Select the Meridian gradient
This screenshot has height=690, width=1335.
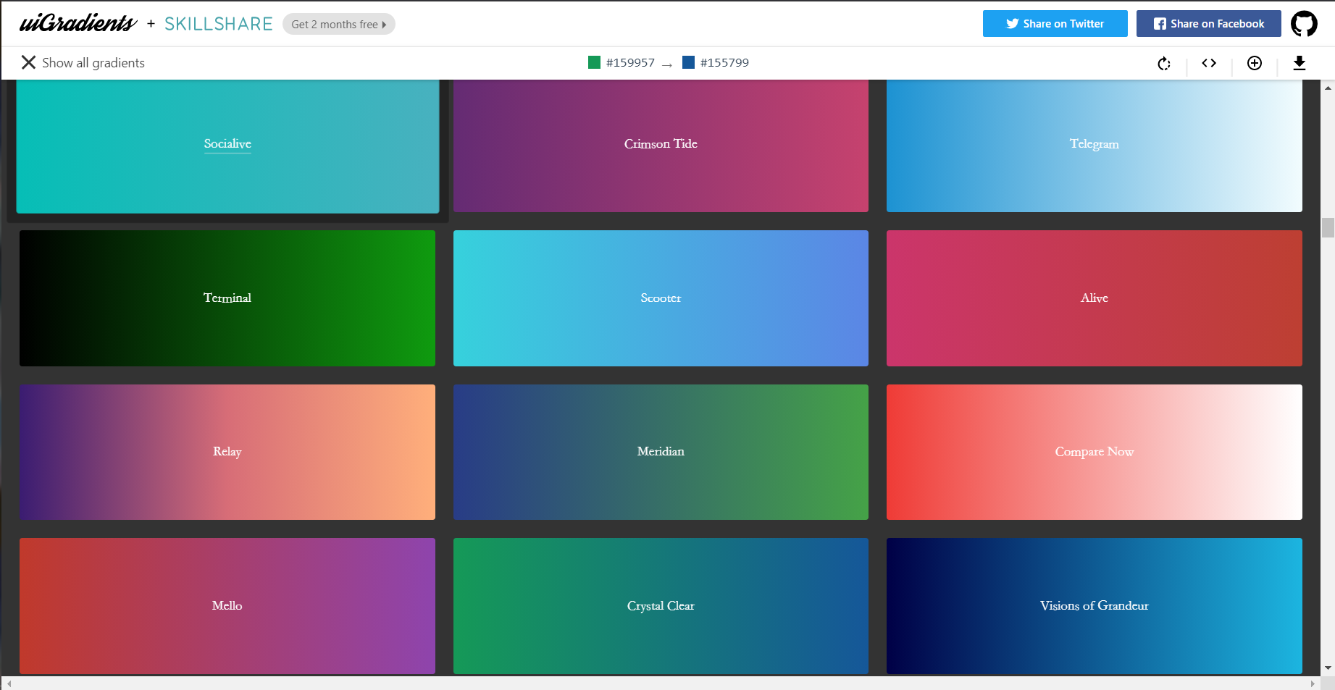661,452
